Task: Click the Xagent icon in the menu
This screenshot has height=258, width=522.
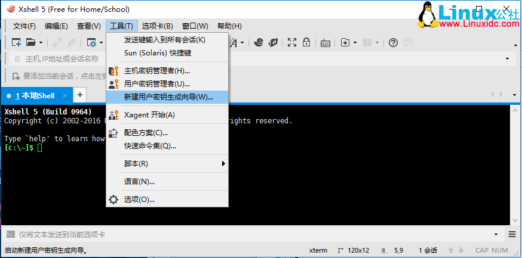Action: click(x=113, y=115)
